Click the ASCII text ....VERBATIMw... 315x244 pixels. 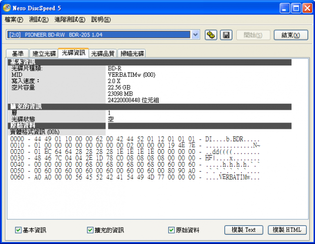tap(228, 177)
